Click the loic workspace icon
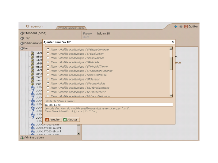Image resolution: width=218 pixels, height=163 pixels. (22, 48)
